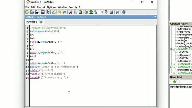The height and width of the screenshot is (108, 192).
Task: Select z=5+7*%i in Command History
Action: click(183, 58)
